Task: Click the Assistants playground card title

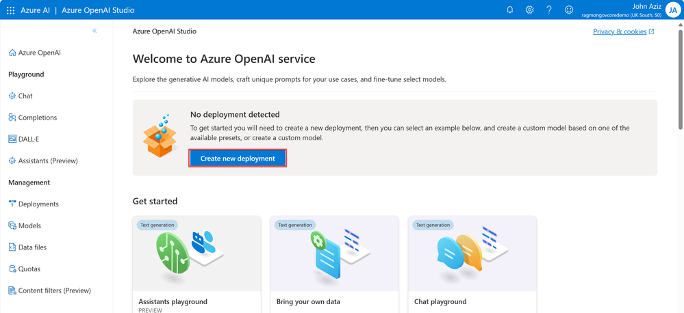Action: (x=173, y=301)
